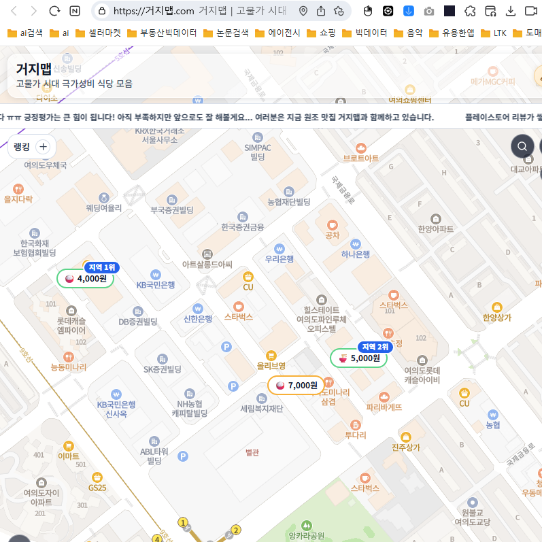Click the browser forward arrow

tap(33, 11)
